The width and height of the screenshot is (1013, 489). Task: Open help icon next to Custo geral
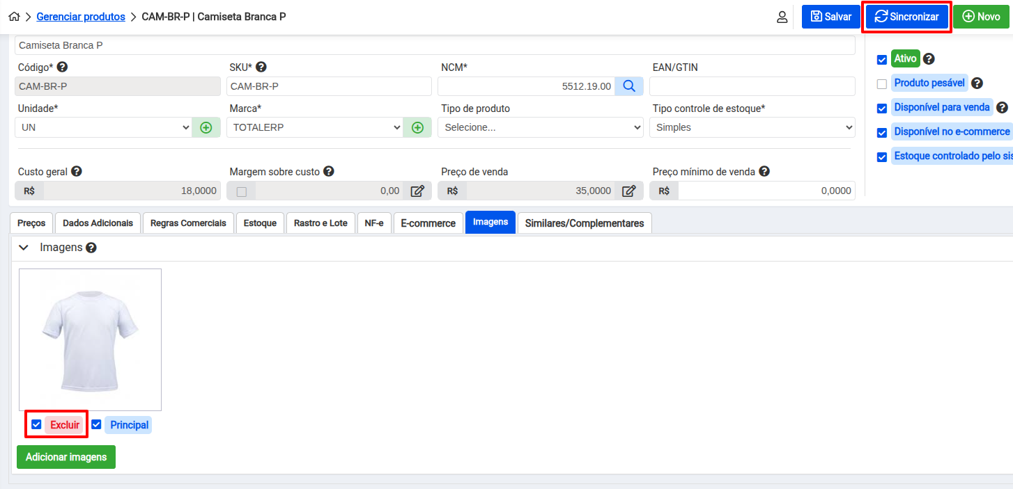pos(77,171)
